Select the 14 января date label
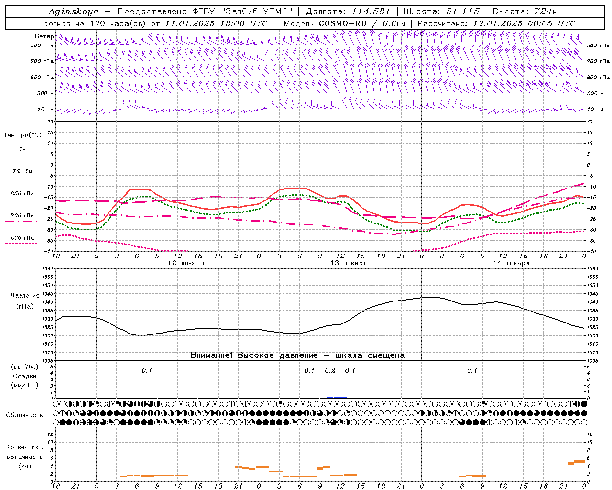 click(x=511, y=263)
